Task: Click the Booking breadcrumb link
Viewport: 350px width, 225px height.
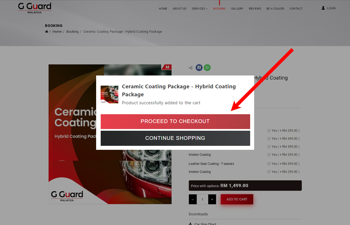Action: click(72, 32)
